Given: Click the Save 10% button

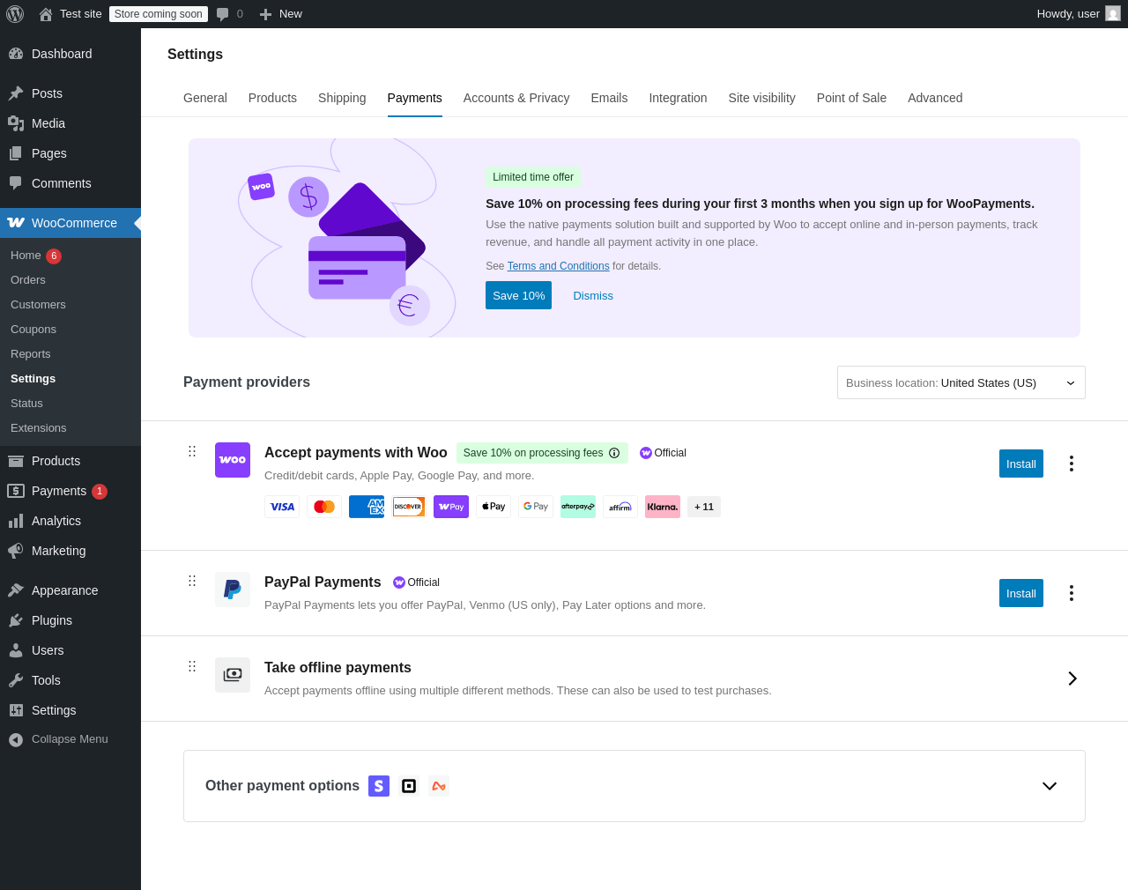Looking at the screenshot, I should (x=518, y=295).
